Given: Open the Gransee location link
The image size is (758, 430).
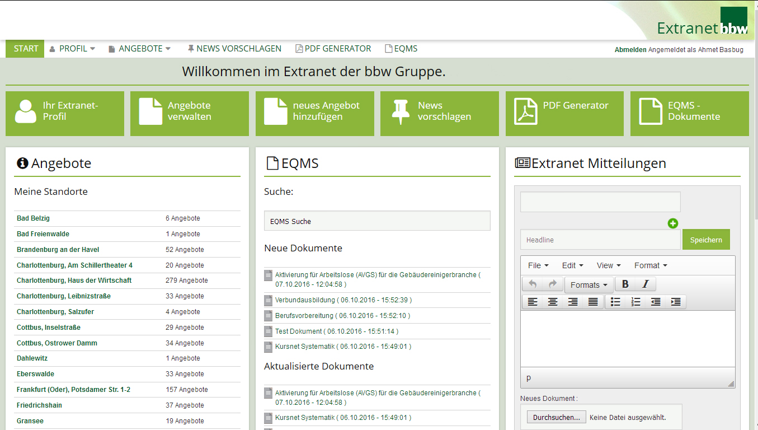Looking at the screenshot, I should click(30, 421).
